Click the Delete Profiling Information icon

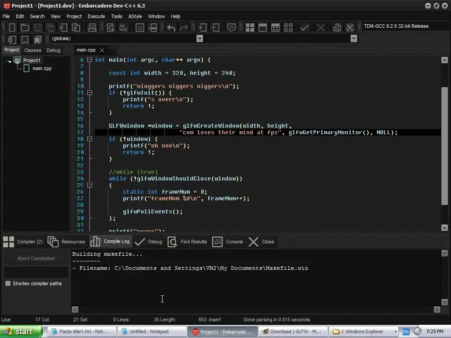pos(350,28)
